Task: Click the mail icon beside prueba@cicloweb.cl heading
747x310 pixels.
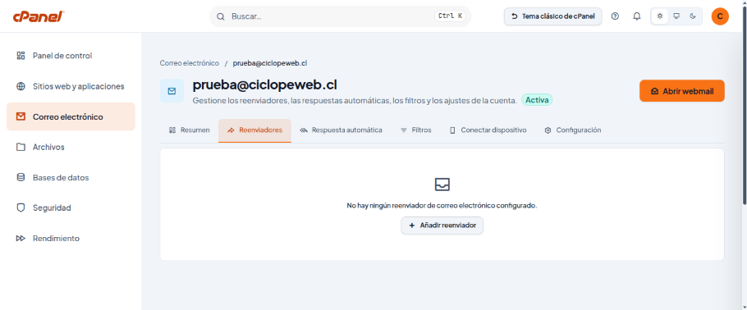Action: 172,91
